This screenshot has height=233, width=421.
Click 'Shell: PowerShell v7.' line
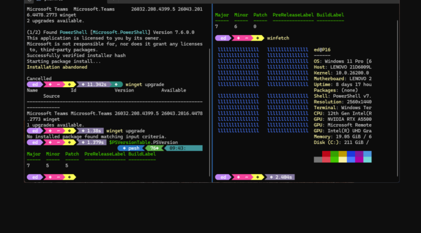343,96
